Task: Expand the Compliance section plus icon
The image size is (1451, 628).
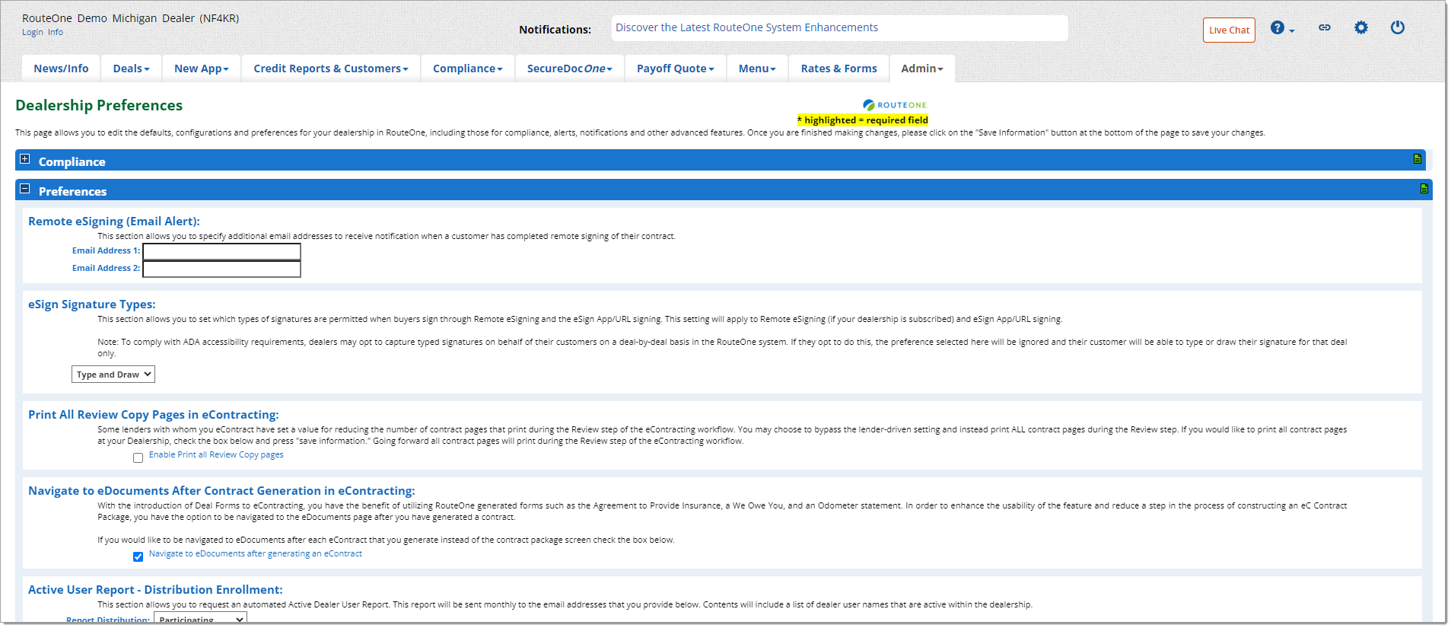Action: tap(25, 159)
